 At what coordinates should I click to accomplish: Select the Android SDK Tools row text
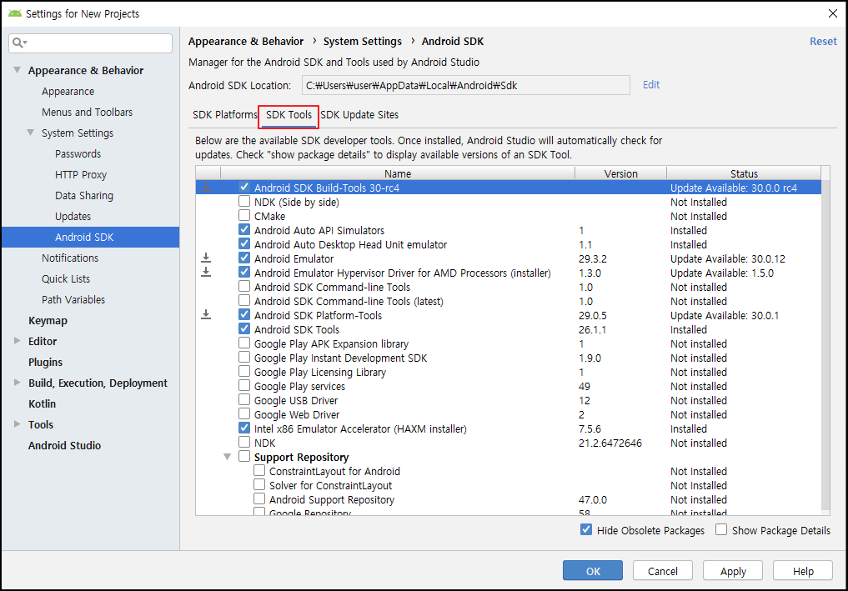pyautogui.click(x=297, y=329)
